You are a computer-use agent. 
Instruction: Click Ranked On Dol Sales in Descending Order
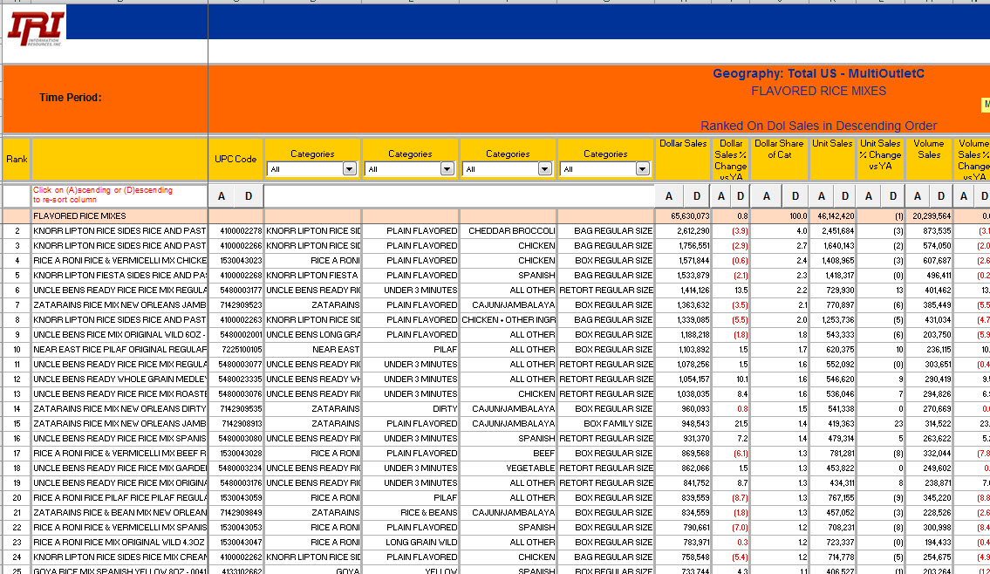coord(818,126)
